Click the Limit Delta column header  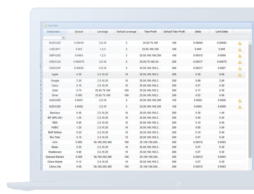[222, 32]
